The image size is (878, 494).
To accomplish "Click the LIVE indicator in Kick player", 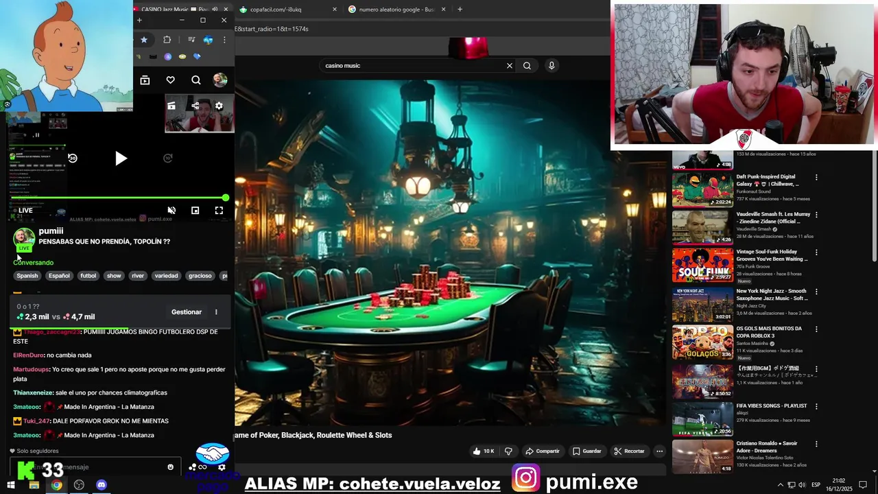I will point(21,211).
